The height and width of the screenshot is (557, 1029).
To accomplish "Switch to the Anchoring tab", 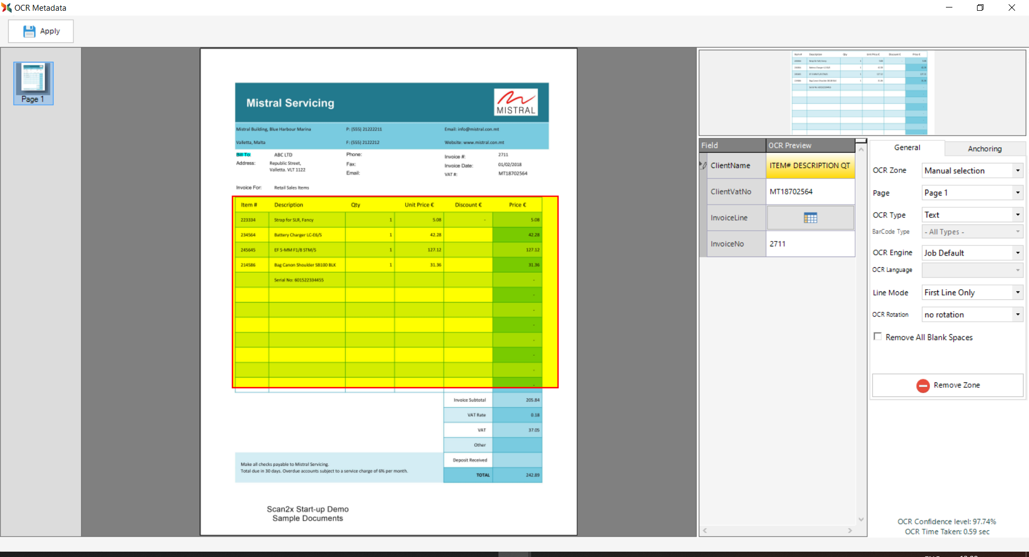I will click(x=984, y=148).
